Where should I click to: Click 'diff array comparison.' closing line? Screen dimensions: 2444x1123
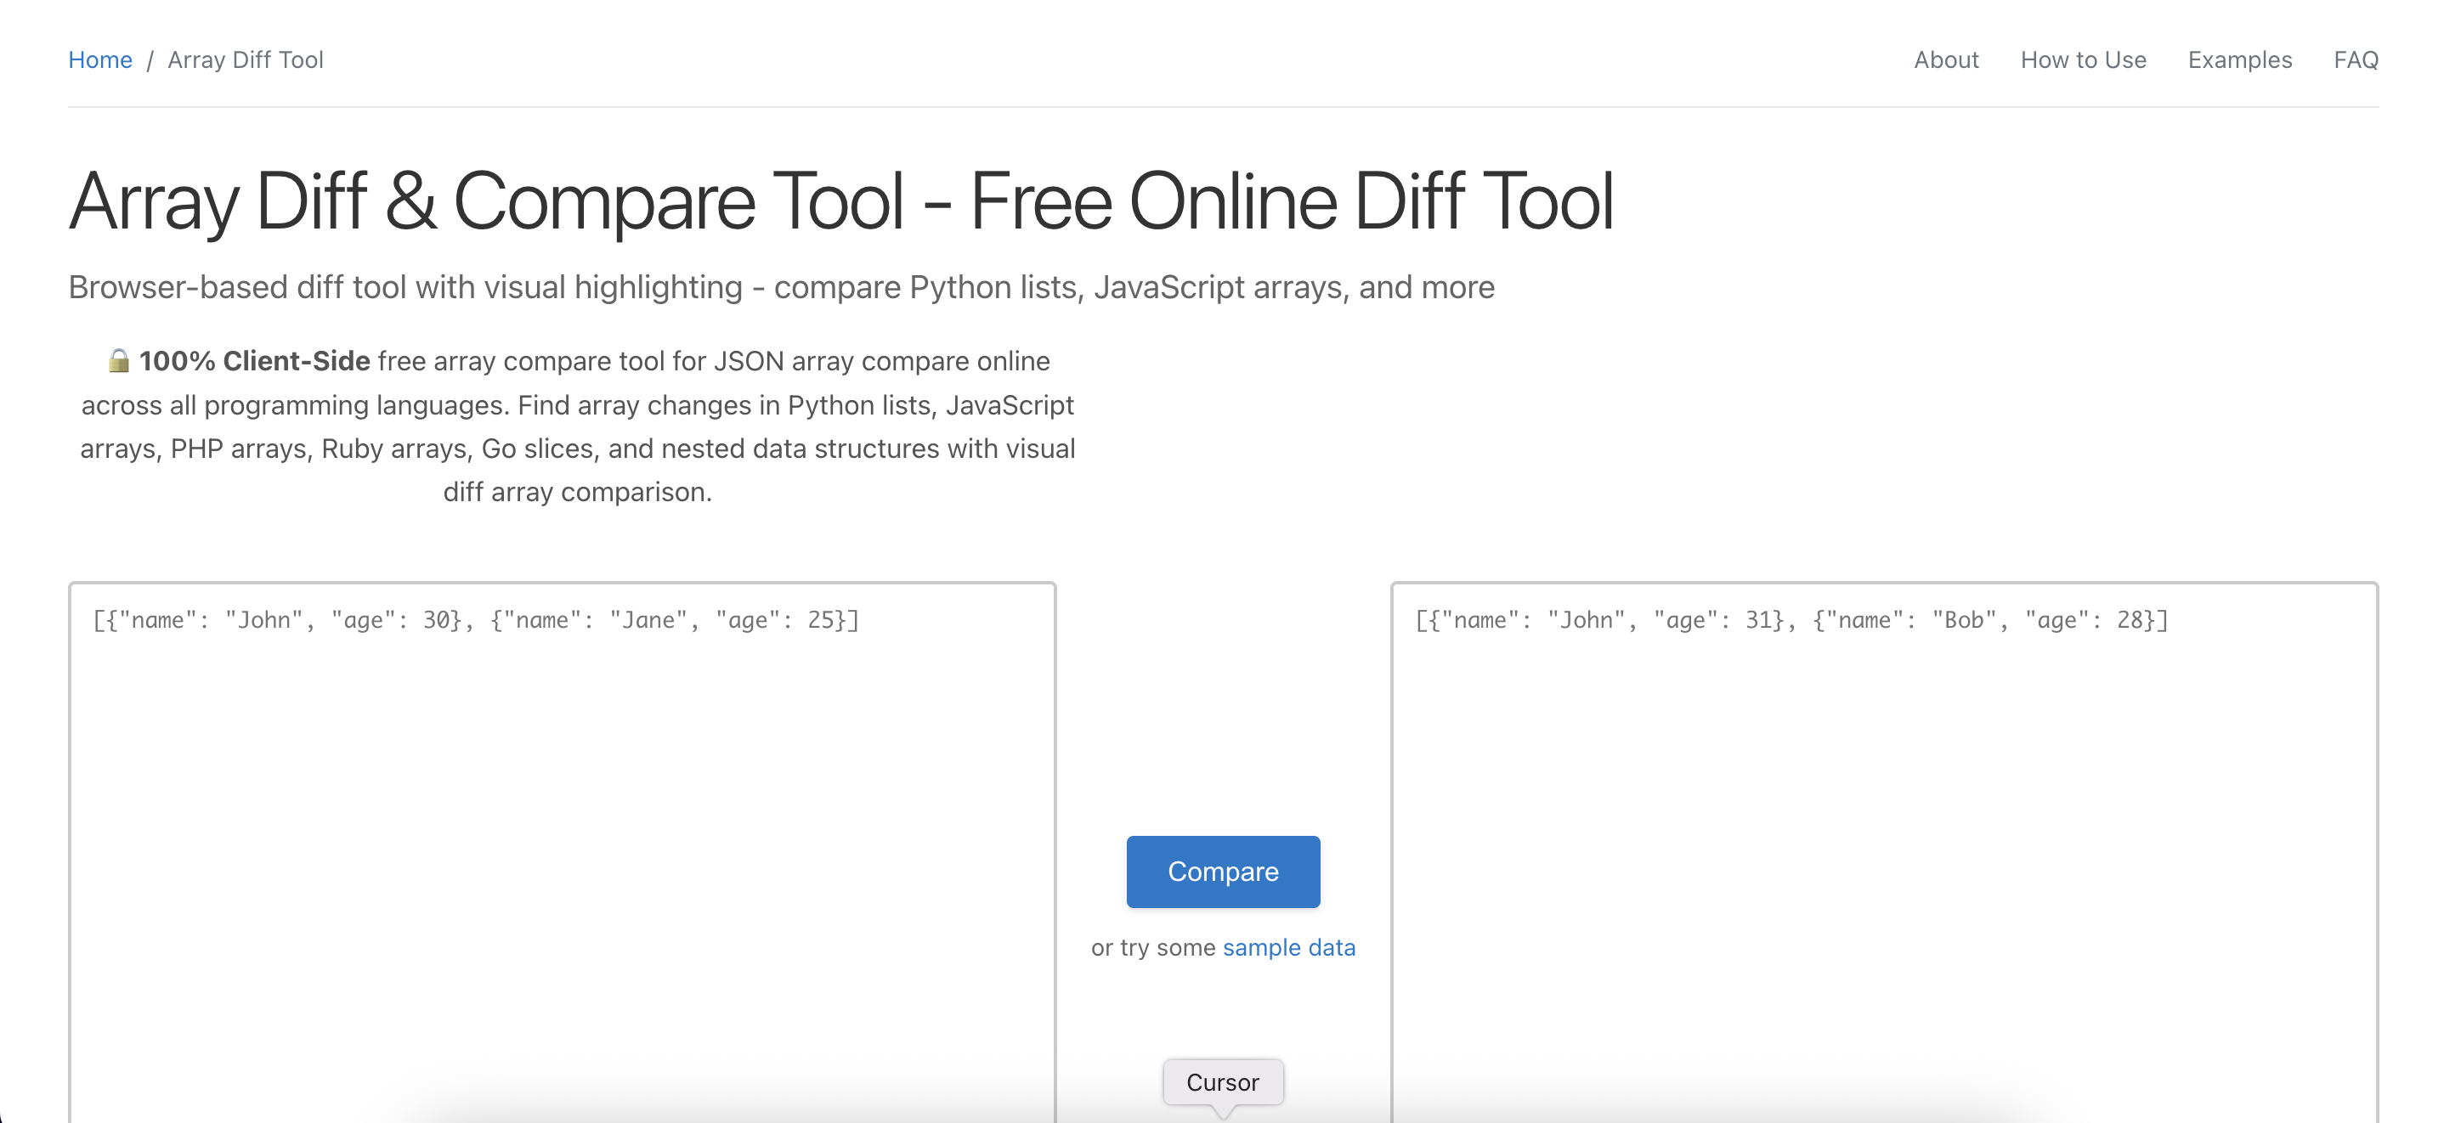click(x=577, y=491)
